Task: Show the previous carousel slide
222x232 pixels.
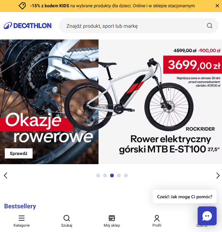Action: pos(6,175)
